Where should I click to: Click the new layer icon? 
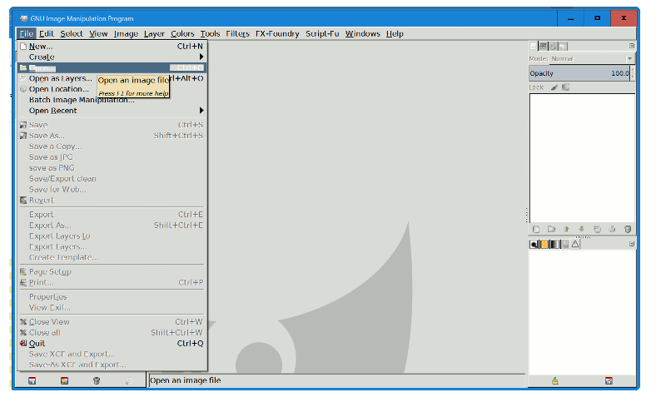pos(536,229)
